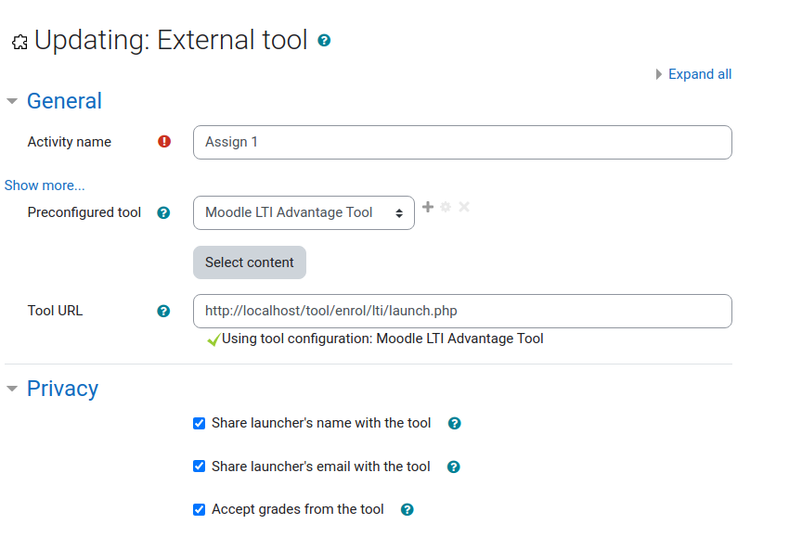Screen dimensions: 789x537
Task: Click the plus icon to add preconfigured tool
Action: (428, 207)
